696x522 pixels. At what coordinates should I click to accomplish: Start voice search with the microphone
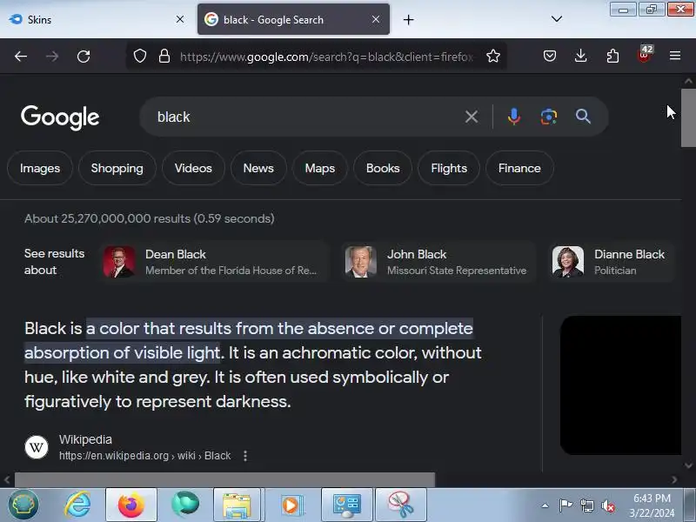(514, 117)
